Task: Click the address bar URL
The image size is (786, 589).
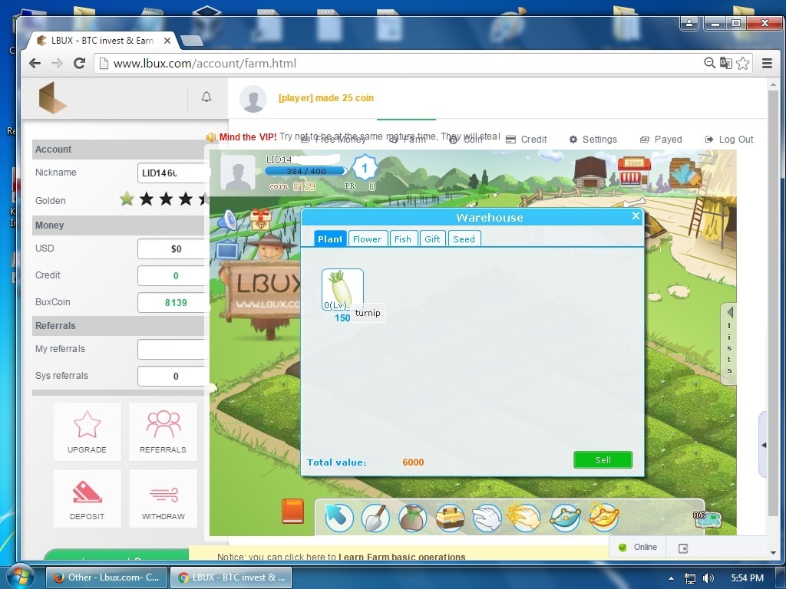Action: click(x=204, y=64)
